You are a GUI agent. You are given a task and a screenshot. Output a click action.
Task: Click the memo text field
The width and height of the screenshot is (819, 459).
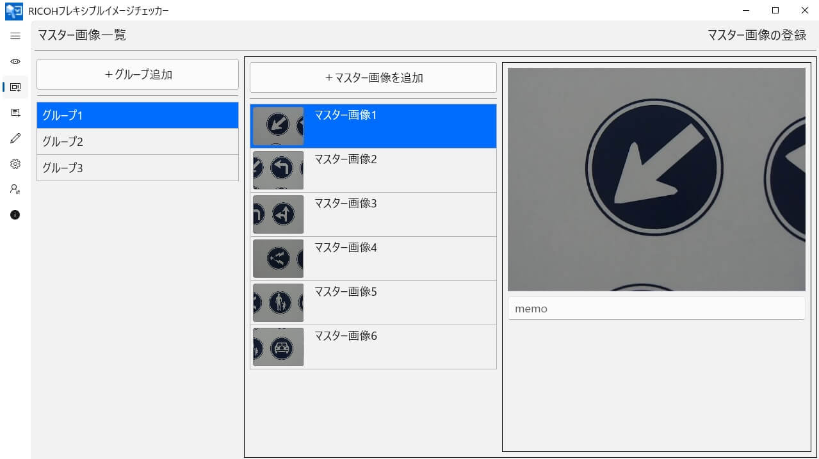pos(656,309)
